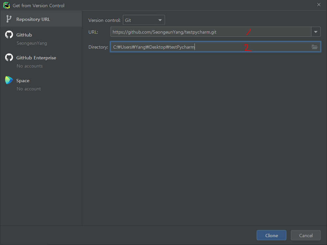Close the Get from Version Control dialog
The height and width of the screenshot is (245, 327).
319,5
